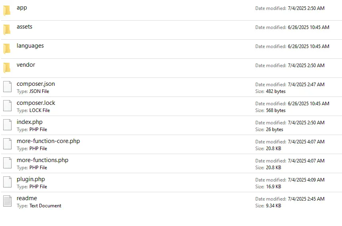342x226 pixels.
Task: Select the more-functions.php file name
Action: (x=43, y=160)
